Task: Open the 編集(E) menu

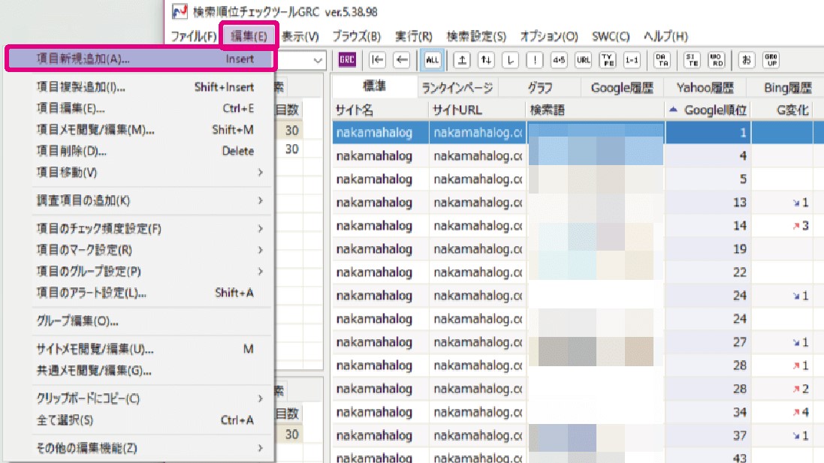Action: point(249,36)
